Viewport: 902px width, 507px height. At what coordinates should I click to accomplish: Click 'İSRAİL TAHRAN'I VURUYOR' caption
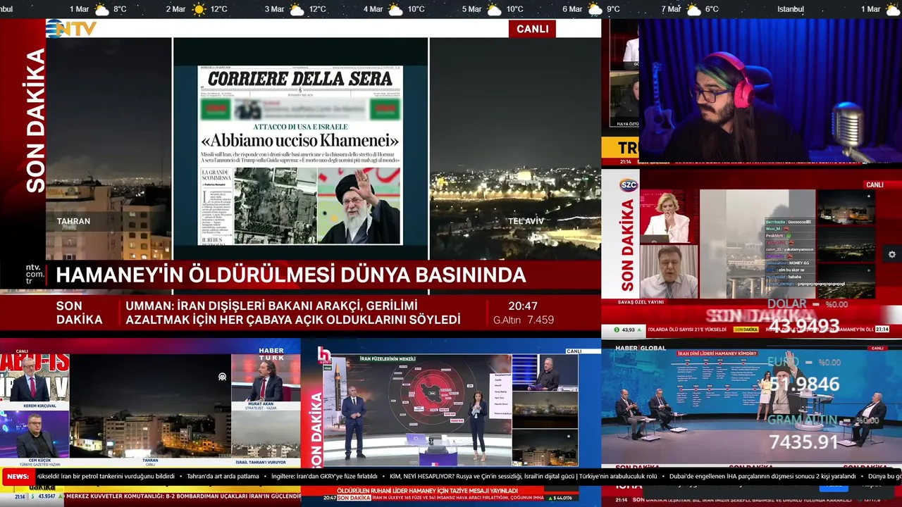pyautogui.click(x=261, y=463)
